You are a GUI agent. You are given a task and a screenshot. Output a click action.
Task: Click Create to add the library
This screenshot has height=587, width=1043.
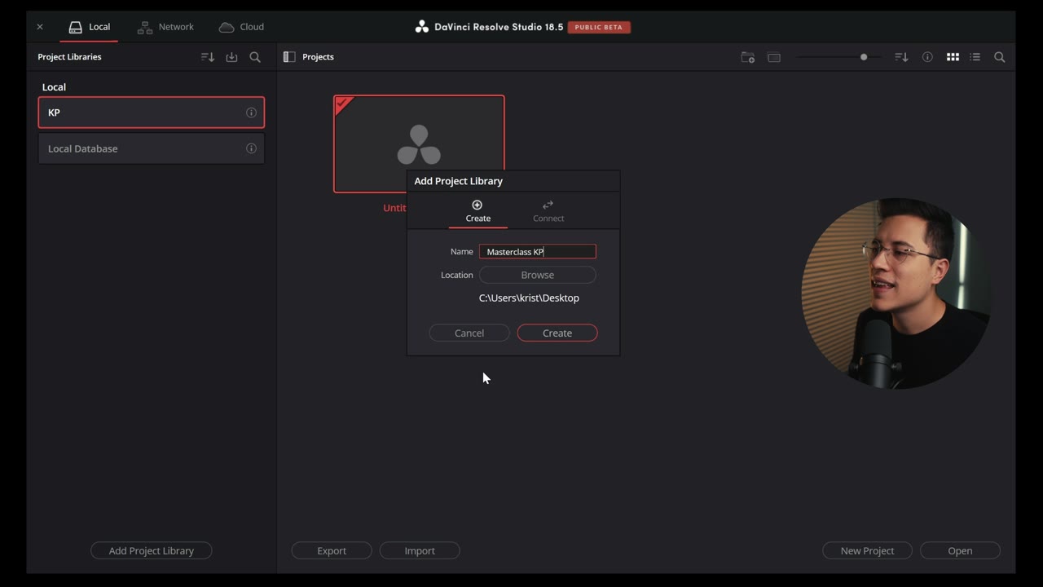click(557, 333)
